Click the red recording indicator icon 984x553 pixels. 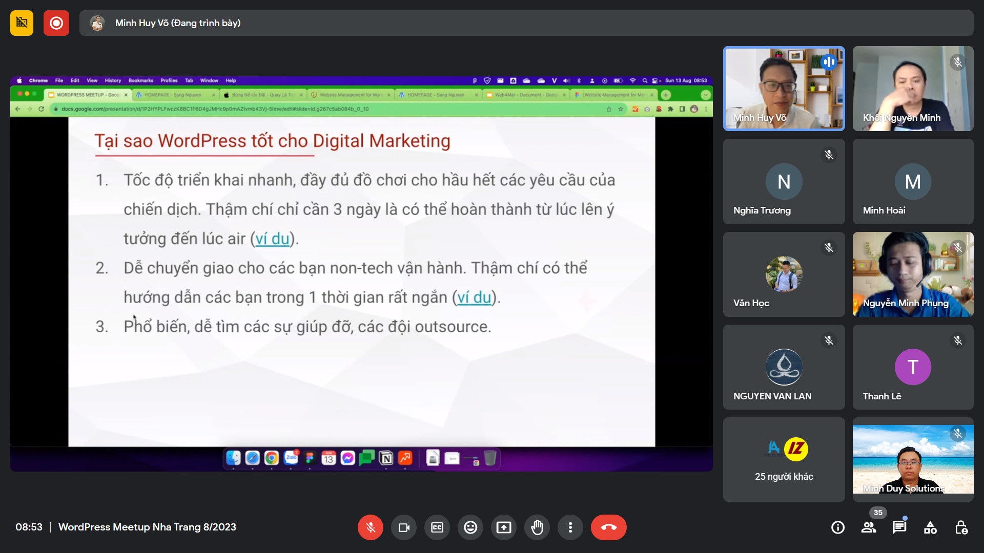56,23
